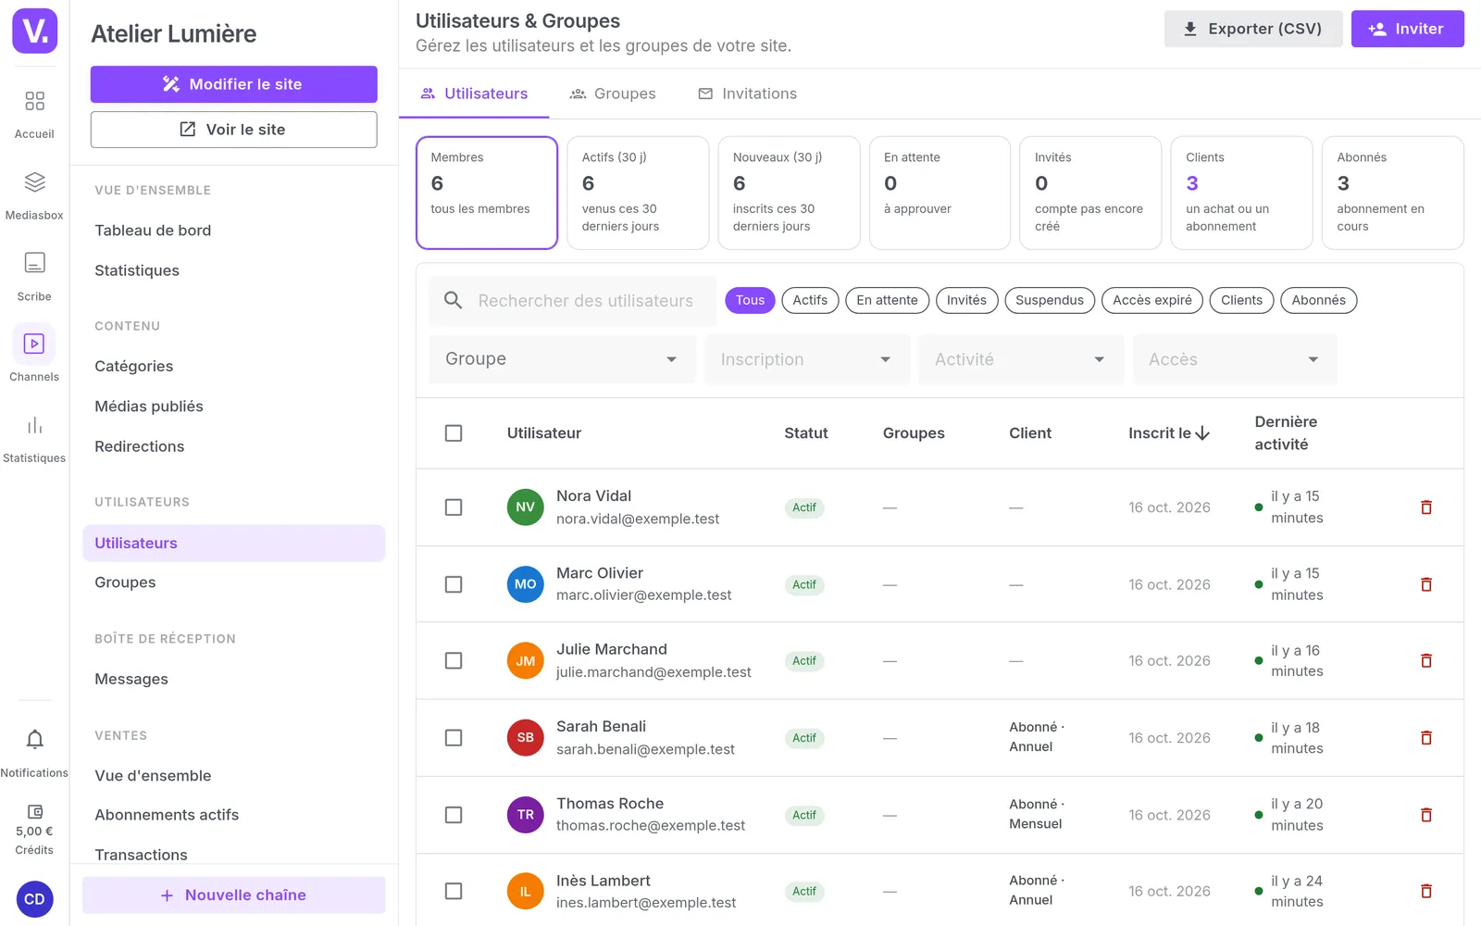The image size is (1481, 926).
Task: Click Voir le site button
Action: coord(233,130)
